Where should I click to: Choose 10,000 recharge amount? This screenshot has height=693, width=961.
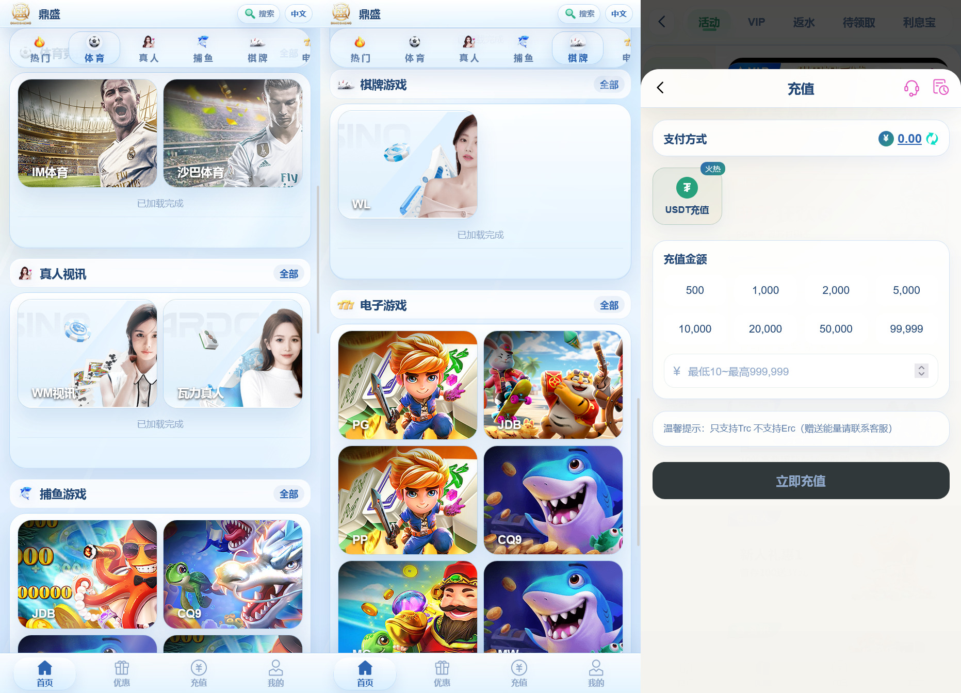coord(695,329)
